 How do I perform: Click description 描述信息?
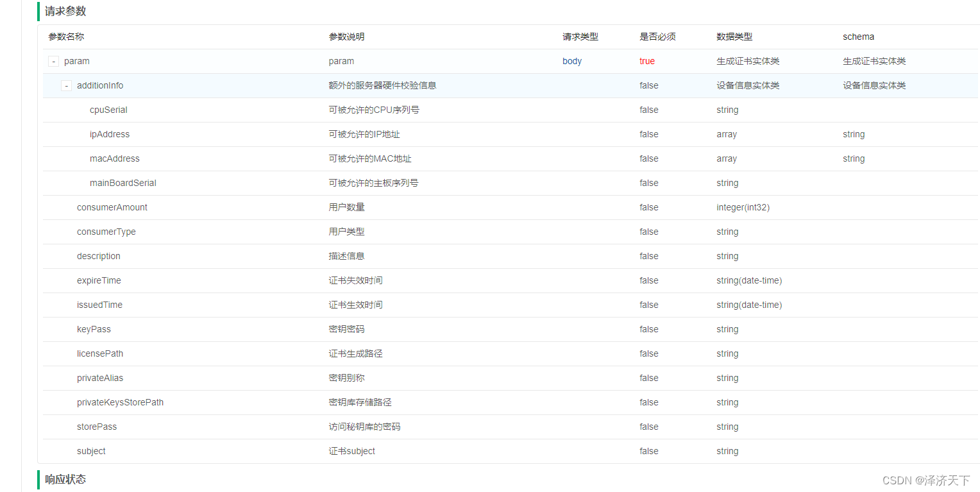(347, 257)
